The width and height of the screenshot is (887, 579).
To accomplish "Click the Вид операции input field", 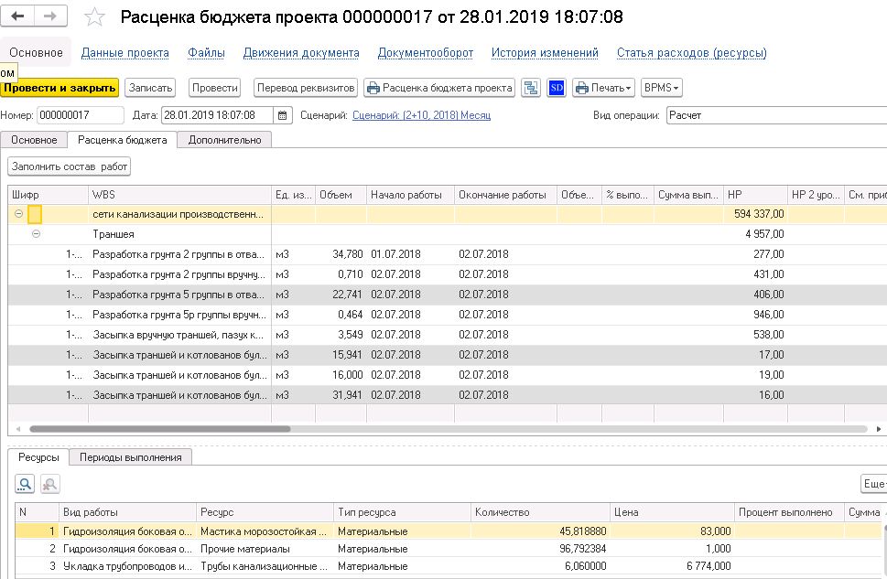I will [773, 115].
